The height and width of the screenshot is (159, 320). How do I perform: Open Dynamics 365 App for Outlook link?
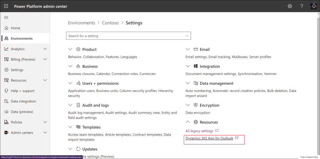pyautogui.click(x=209, y=138)
